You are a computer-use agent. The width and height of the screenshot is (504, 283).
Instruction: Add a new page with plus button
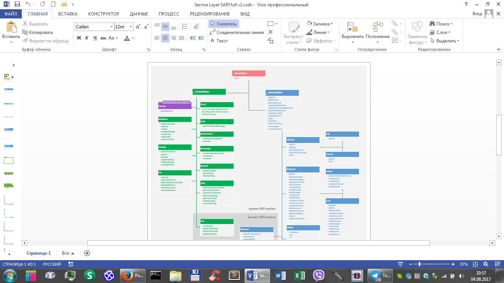[87, 253]
